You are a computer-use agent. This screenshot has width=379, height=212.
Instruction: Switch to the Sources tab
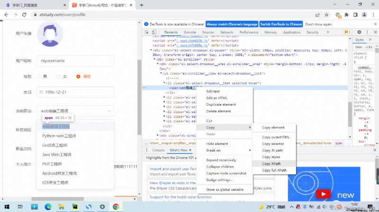(208, 32)
